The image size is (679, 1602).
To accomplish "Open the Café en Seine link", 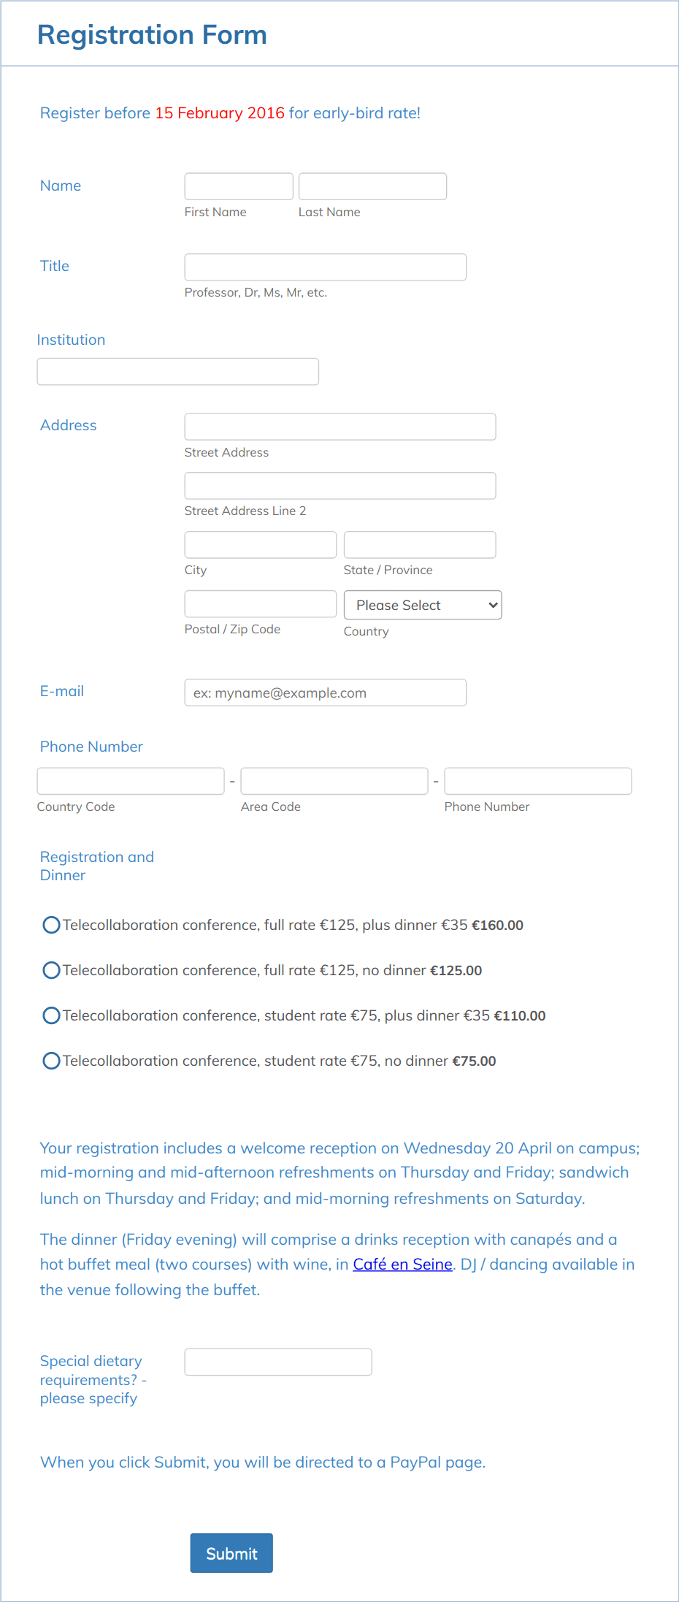I will coord(402,1264).
